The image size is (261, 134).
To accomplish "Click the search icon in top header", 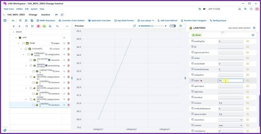I will point(251,9).
